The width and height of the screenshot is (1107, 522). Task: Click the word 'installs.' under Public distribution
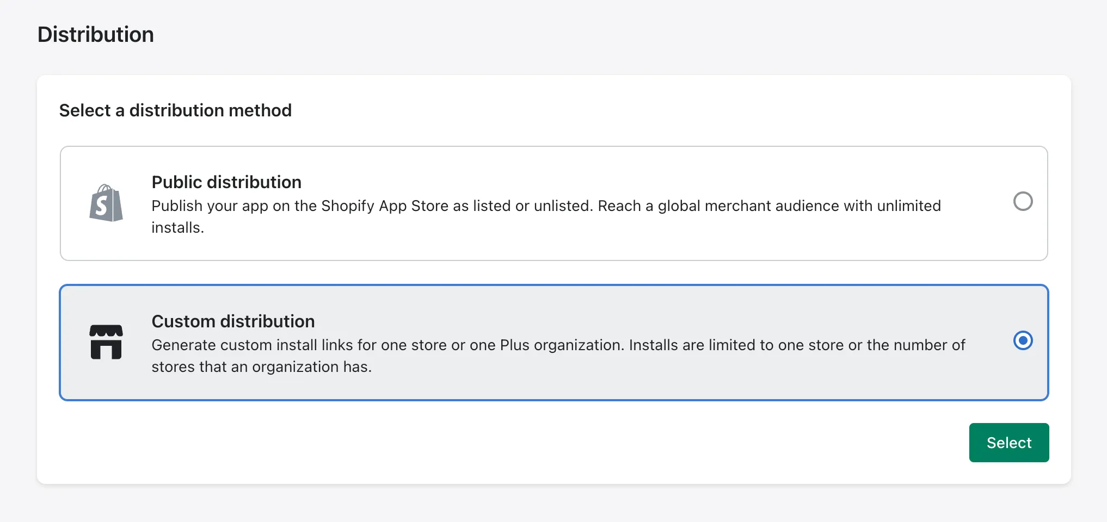[177, 228]
